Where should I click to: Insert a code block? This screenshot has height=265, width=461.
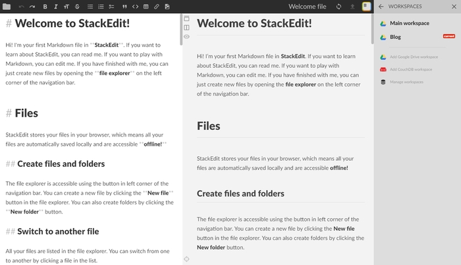[x=135, y=7]
